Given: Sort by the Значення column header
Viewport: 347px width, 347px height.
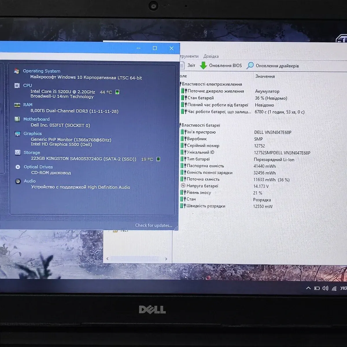Looking at the screenshot, I should point(265,76).
